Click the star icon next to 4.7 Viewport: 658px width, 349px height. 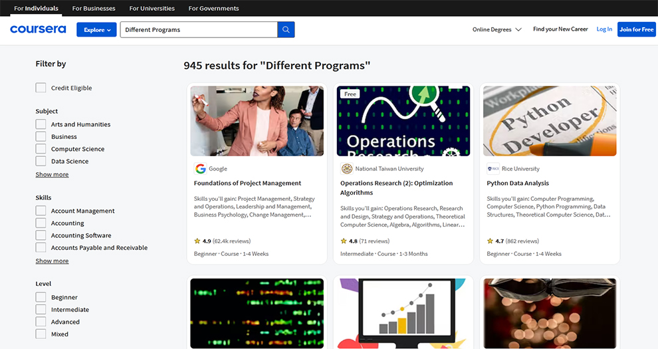point(490,241)
